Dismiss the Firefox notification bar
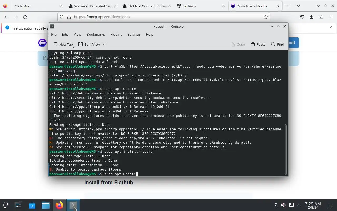Screen dimensions: 337x211 click(331, 27)
